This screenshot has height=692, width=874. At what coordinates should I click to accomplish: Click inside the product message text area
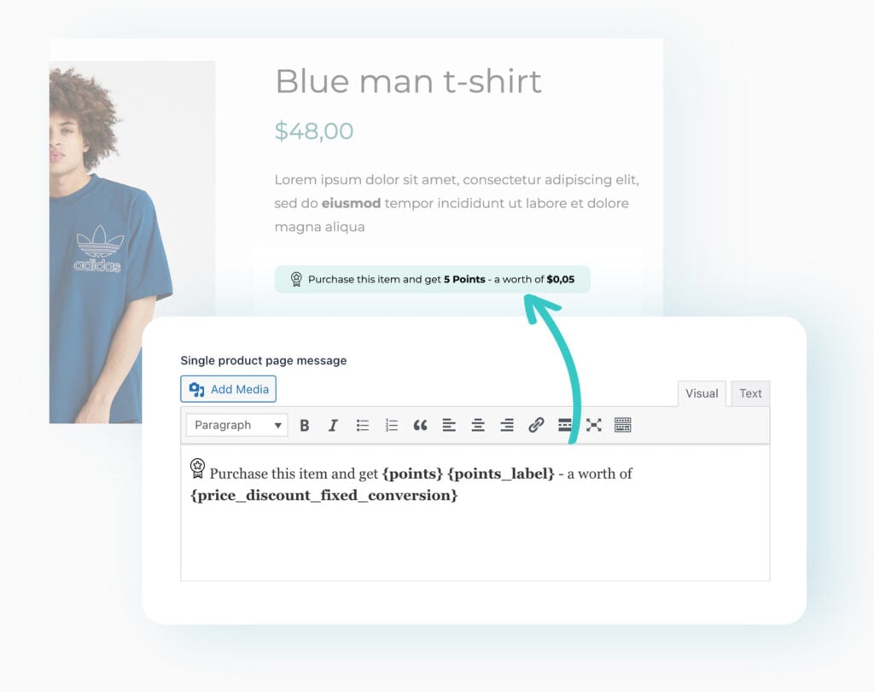[x=475, y=538]
